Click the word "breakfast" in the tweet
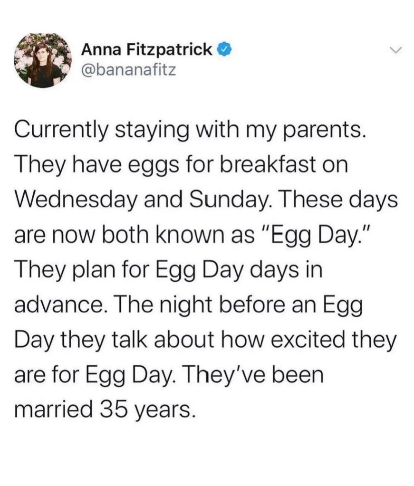This screenshot has height=486, width=414. [x=263, y=164]
